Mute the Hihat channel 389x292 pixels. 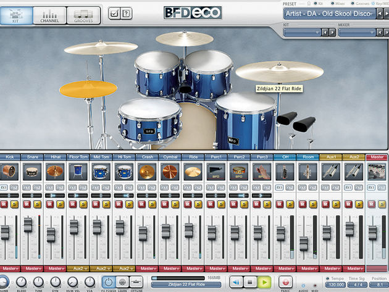(50, 204)
